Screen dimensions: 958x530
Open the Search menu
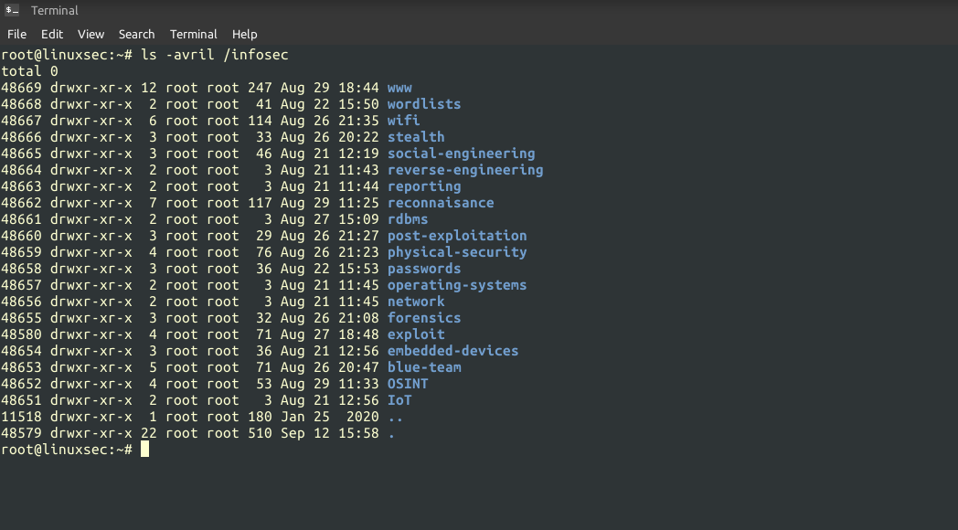(136, 34)
